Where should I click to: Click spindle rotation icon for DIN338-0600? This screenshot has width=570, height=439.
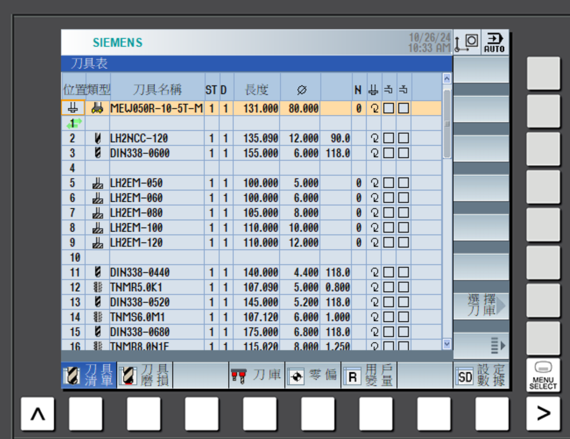[x=374, y=153]
